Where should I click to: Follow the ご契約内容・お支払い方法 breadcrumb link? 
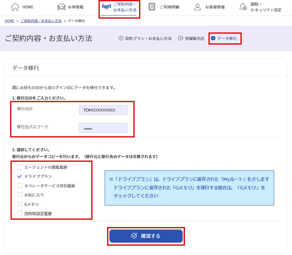41,21
